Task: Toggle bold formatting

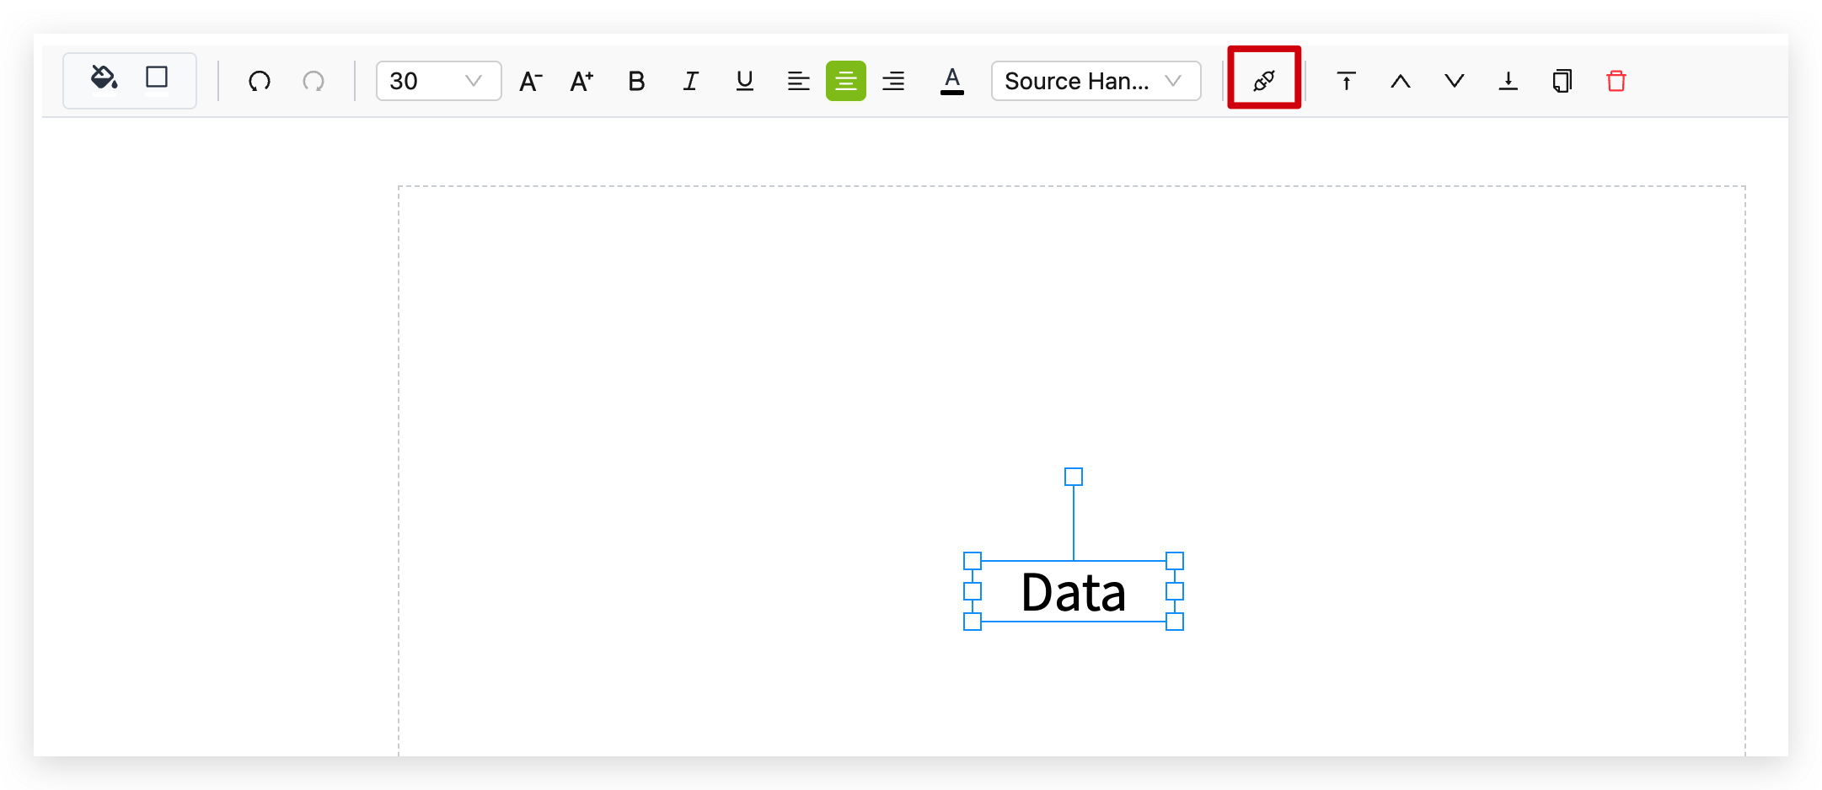Action: tap(636, 81)
